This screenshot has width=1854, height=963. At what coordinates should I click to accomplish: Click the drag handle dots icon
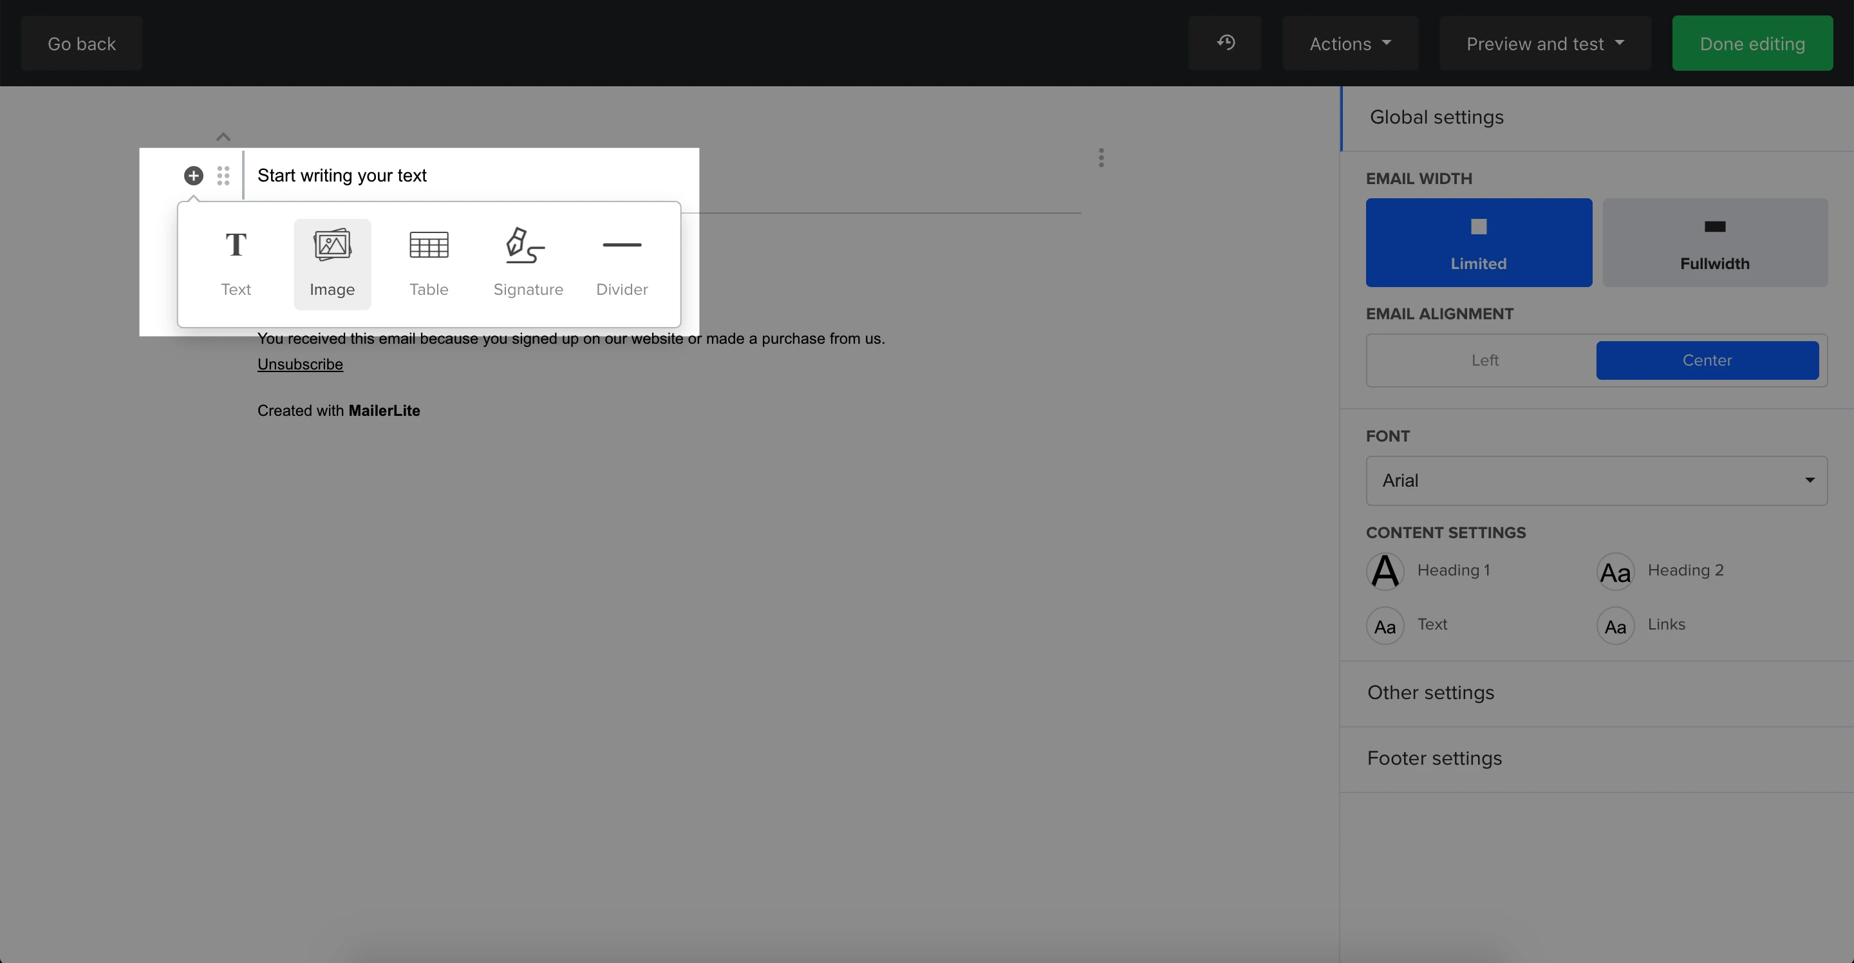coord(223,176)
